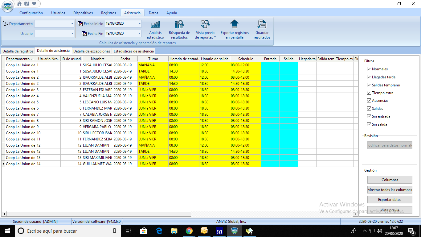
Task: Click the Vista previa button
Action: [x=390, y=210]
